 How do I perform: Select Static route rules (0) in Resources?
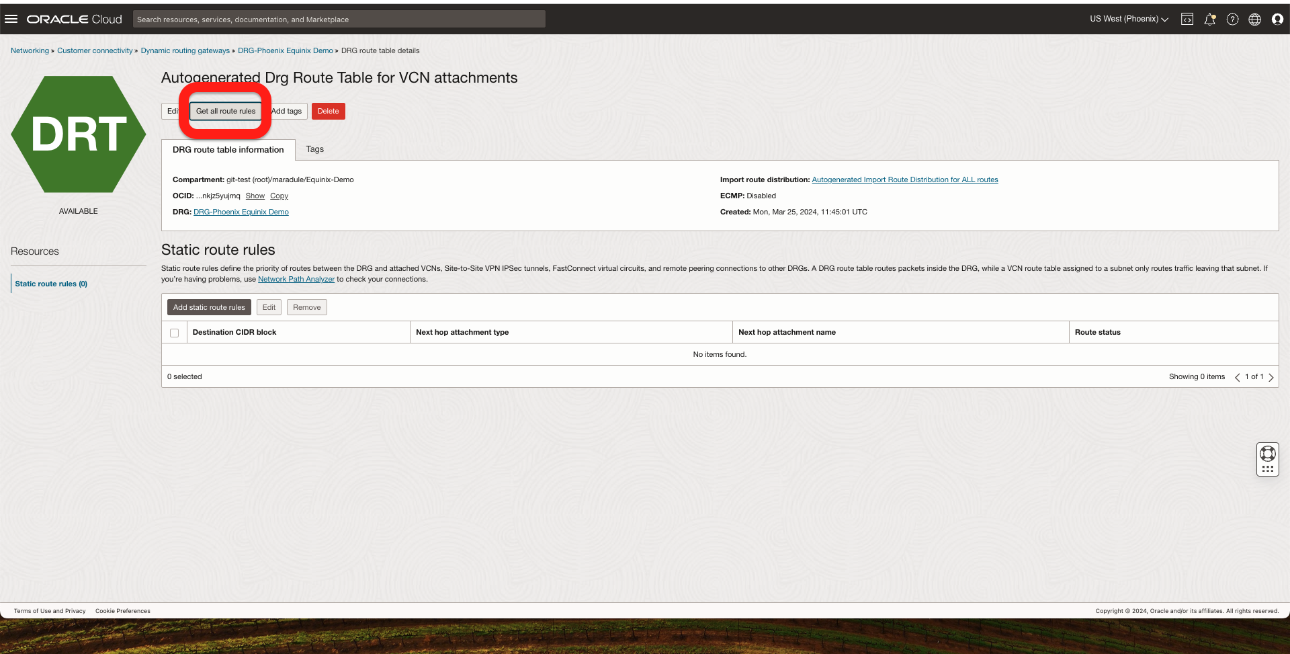[51, 284]
